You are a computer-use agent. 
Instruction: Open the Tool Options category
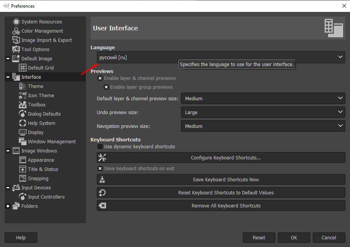(35, 49)
